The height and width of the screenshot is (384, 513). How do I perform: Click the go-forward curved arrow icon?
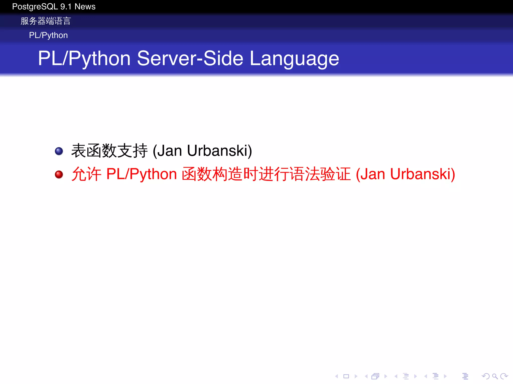pos(504,376)
